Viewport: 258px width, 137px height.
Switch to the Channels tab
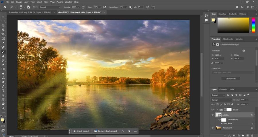(223, 89)
